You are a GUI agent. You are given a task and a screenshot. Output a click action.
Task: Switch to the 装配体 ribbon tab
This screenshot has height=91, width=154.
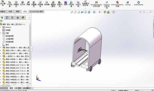3,11
